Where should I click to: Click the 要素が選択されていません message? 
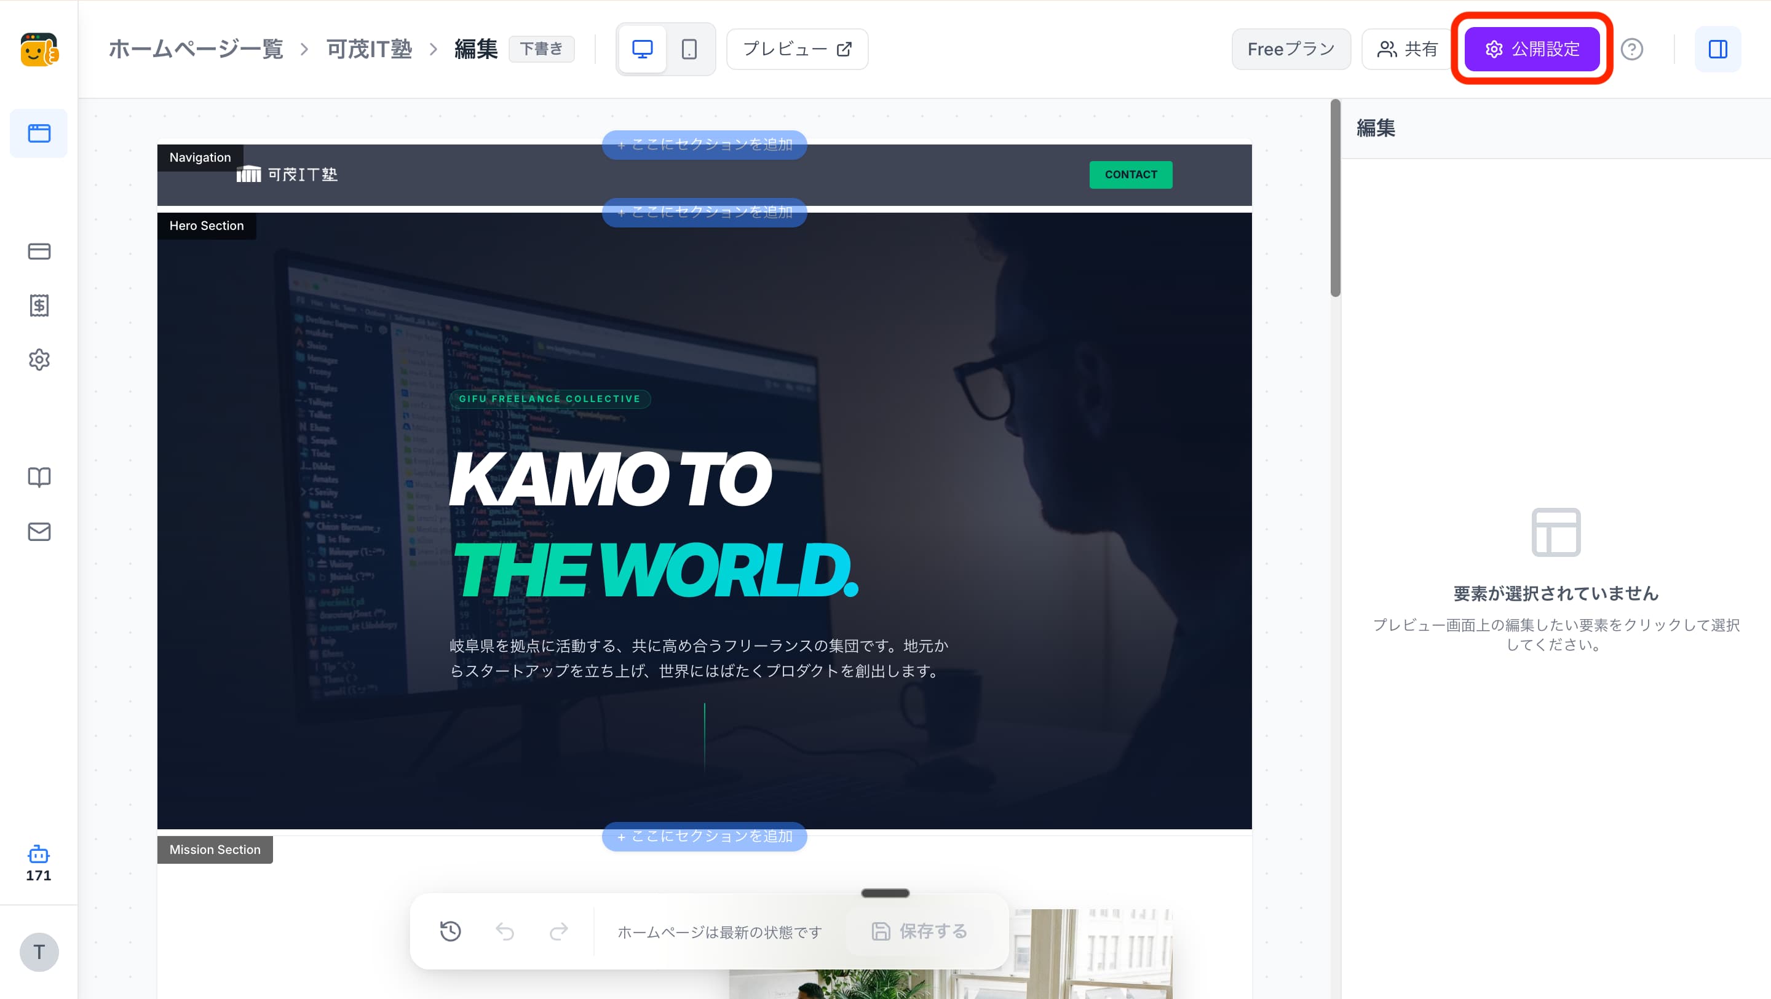pos(1556,593)
